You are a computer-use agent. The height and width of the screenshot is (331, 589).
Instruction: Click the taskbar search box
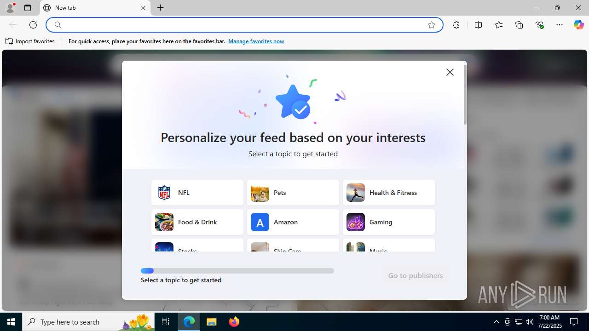[89, 322]
